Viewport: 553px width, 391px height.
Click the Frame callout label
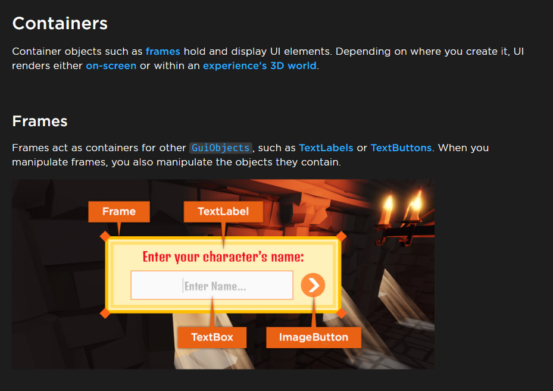(x=119, y=211)
